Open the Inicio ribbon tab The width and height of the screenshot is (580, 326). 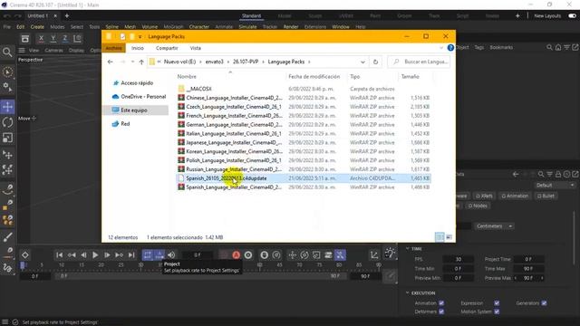tap(138, 48)
